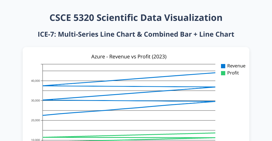The height and width of the screenshot is (141, 272).
Task: Click the green Profit legend swatch
Action: coord(223,73)
